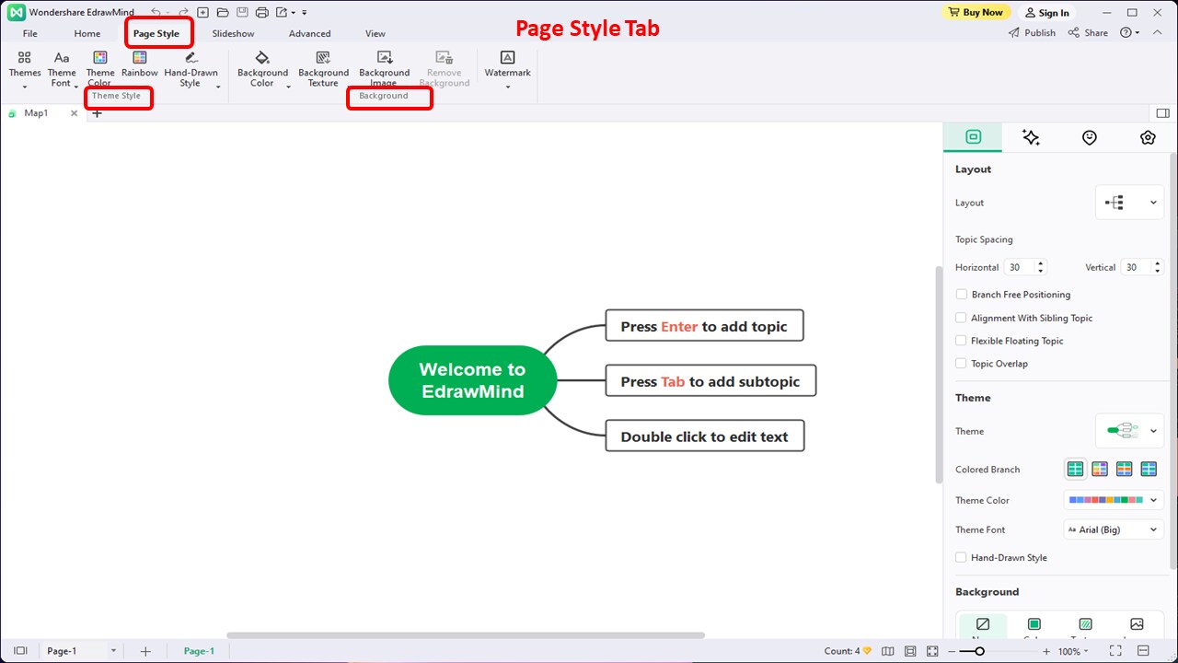Choose the Theme Font tool
Viewport: 1178px width, 663px height.
pyautogui.click(x=62, y=67)
